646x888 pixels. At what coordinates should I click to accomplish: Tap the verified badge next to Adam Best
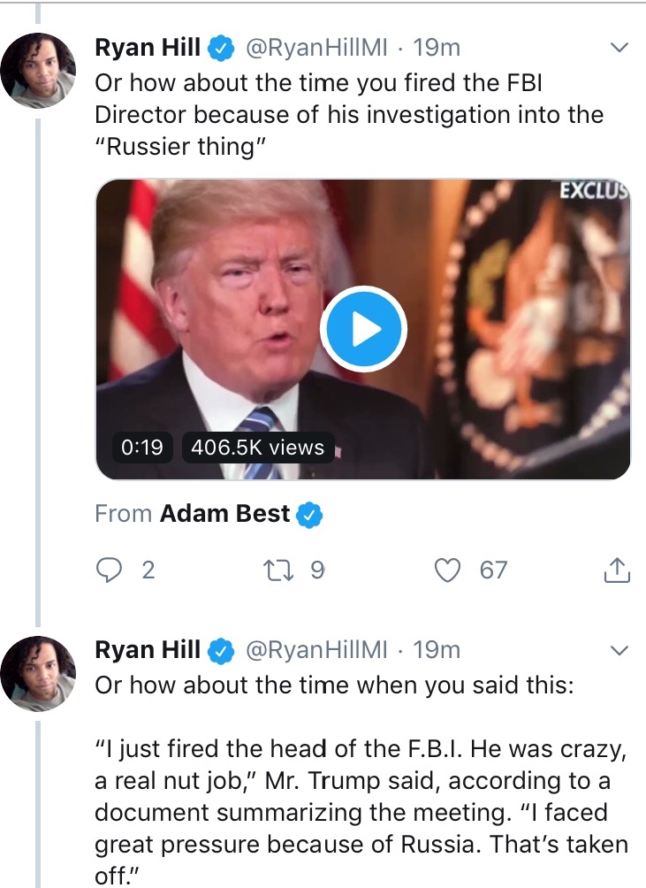[310, 515]
